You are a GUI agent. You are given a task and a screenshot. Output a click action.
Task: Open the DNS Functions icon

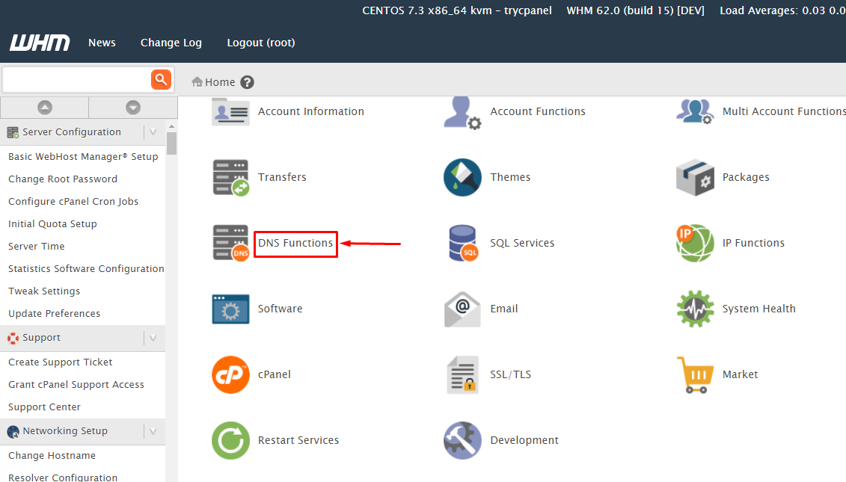(x=230, y=242)
